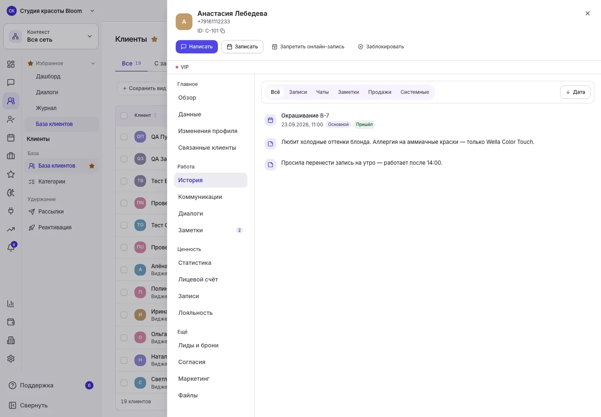
Task: Open Заметки with 2 items in the client menu
Action: (211, 230)
